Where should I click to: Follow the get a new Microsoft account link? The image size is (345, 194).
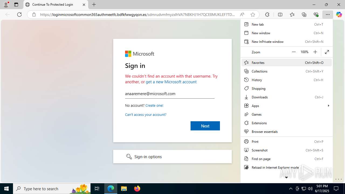tap(171, 82)
